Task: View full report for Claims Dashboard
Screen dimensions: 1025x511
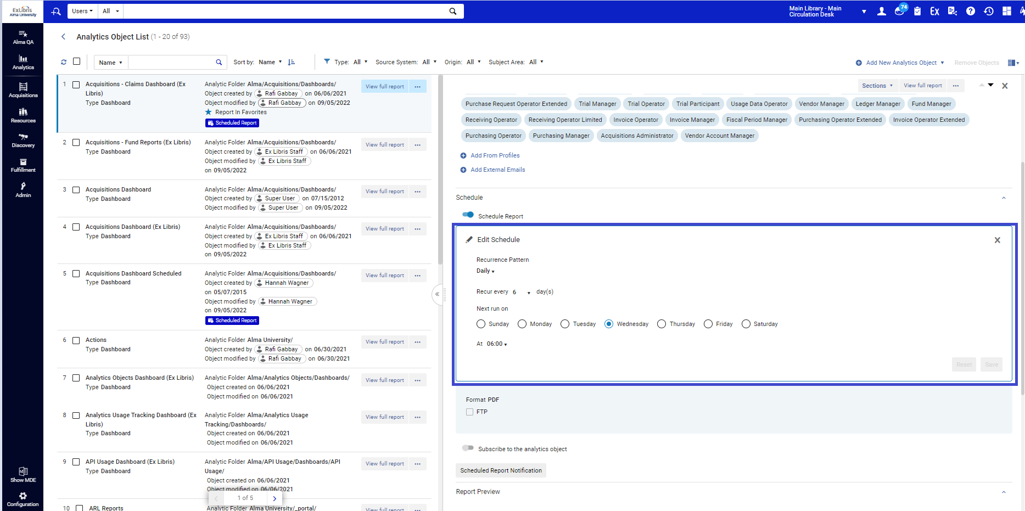Action: click(385, 87)
